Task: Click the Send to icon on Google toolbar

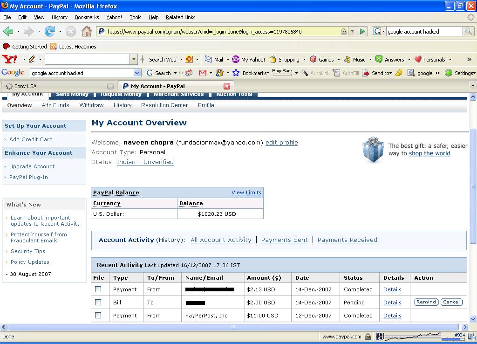Action: coord(366,73)
